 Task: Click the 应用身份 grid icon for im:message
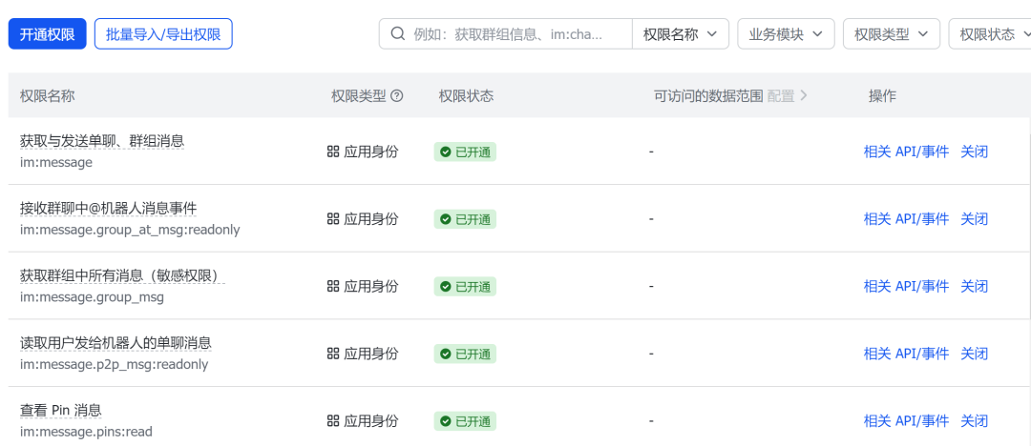(333, 152)
